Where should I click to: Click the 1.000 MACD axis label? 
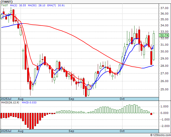pyautogui.click(x=164, y=106)
